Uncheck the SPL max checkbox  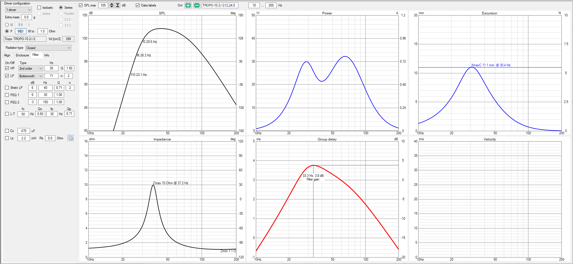coord(81,5)
